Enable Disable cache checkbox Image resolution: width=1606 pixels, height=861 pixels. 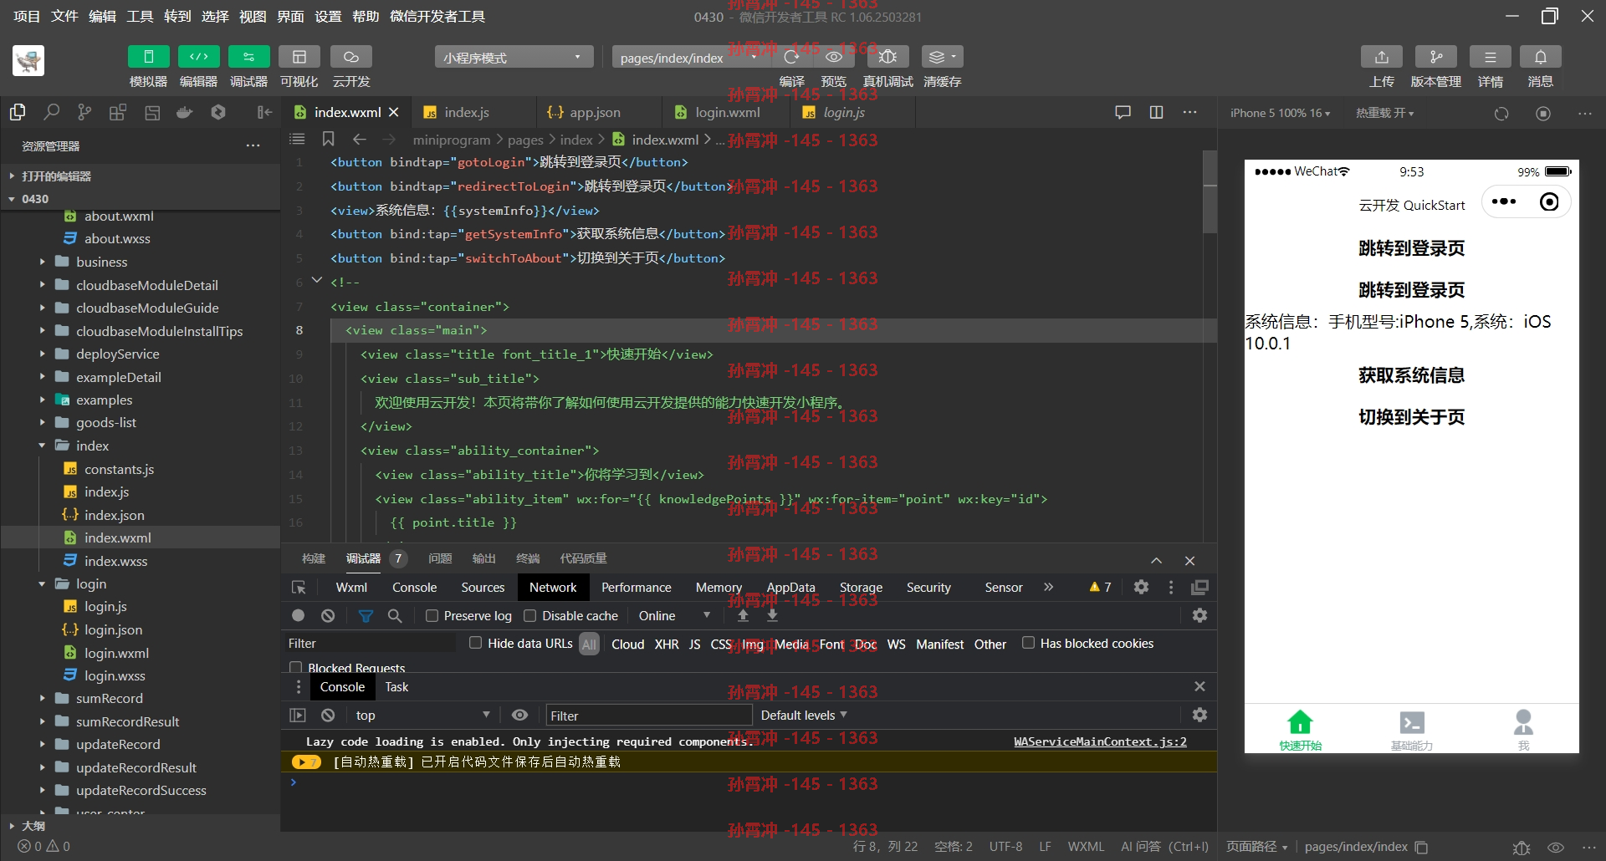tap(529, 616)
